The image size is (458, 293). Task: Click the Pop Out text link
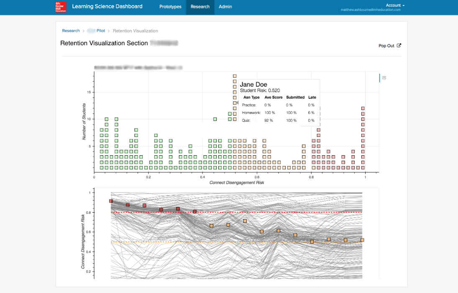pyautogui.click(x=386, y=46)
